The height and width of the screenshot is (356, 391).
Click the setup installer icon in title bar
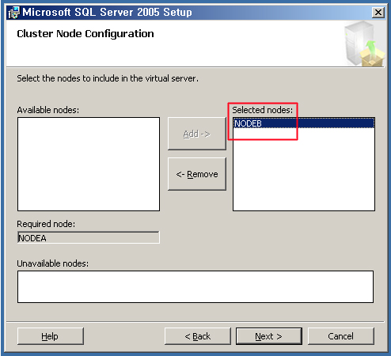click(13, 13)
